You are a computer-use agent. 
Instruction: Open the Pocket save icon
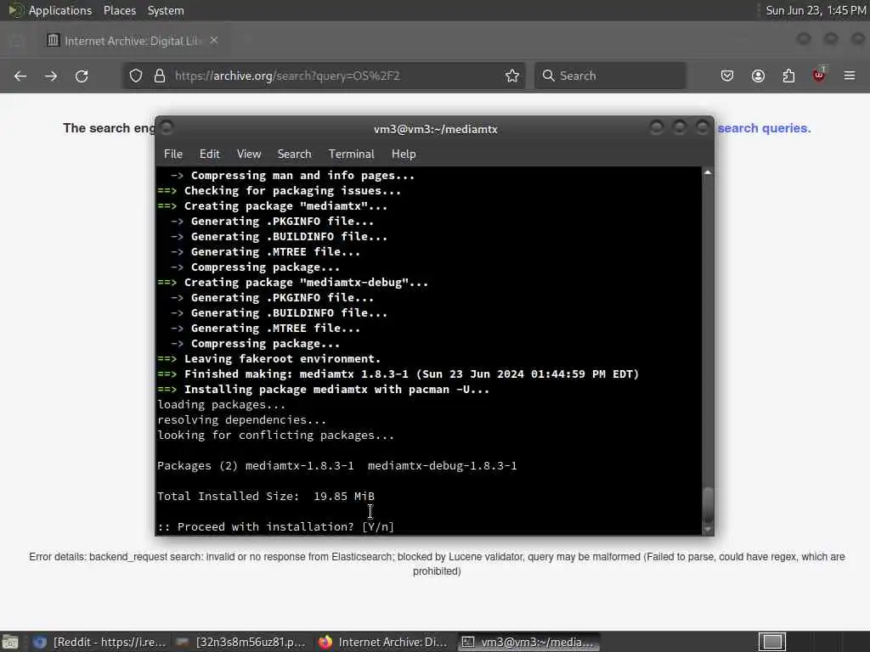click(727, 76)
